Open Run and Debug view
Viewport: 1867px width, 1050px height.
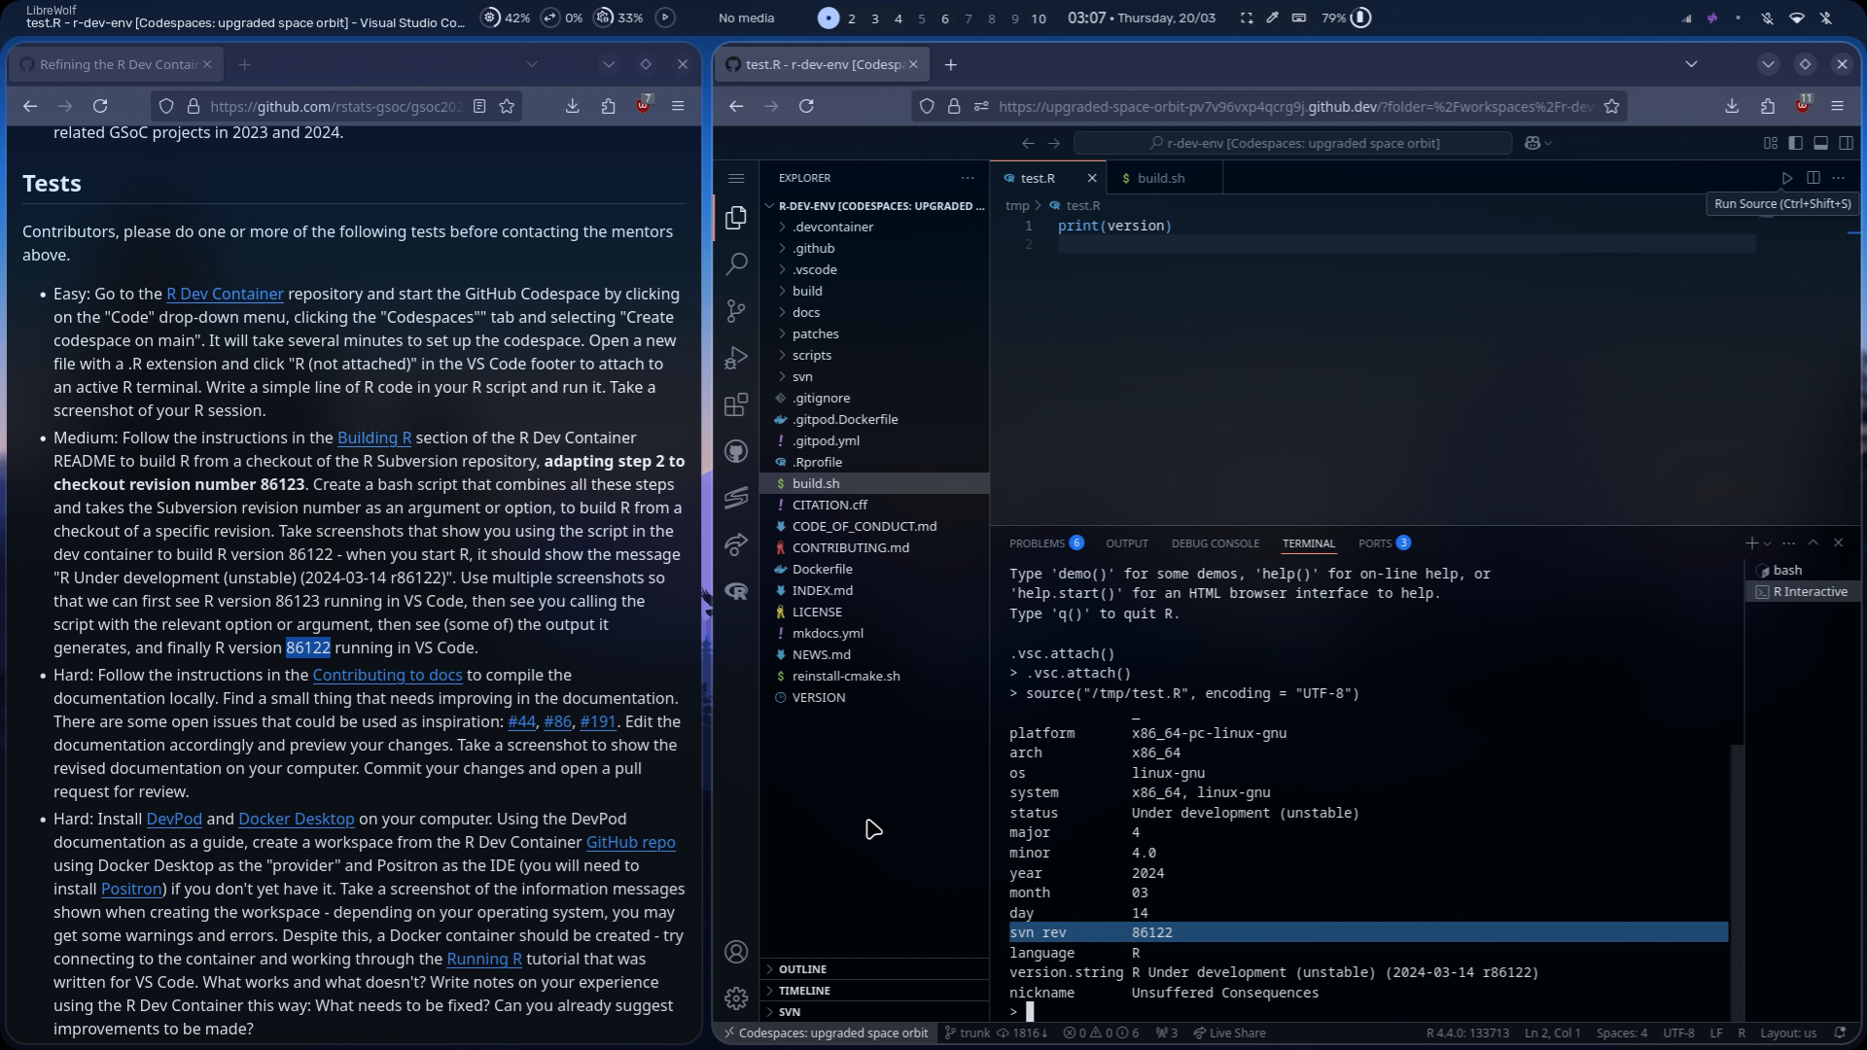coord(736,357)
